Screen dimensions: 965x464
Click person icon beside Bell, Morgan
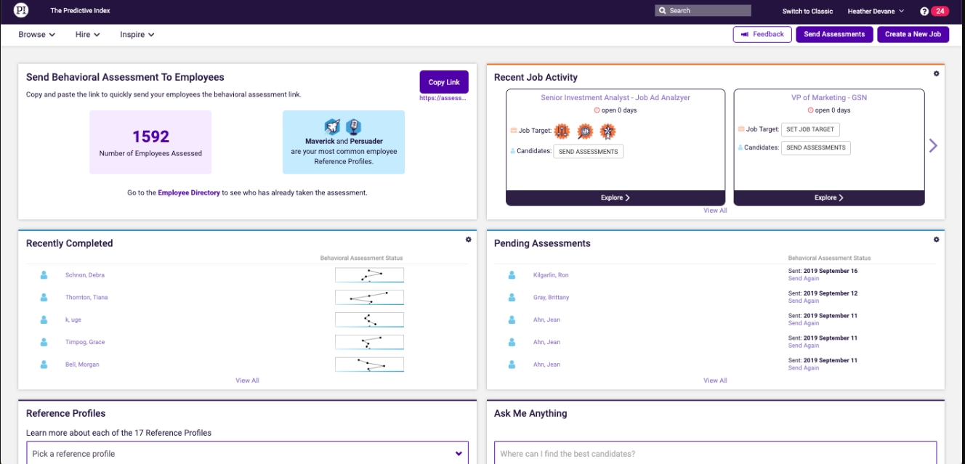pos(44,365)
